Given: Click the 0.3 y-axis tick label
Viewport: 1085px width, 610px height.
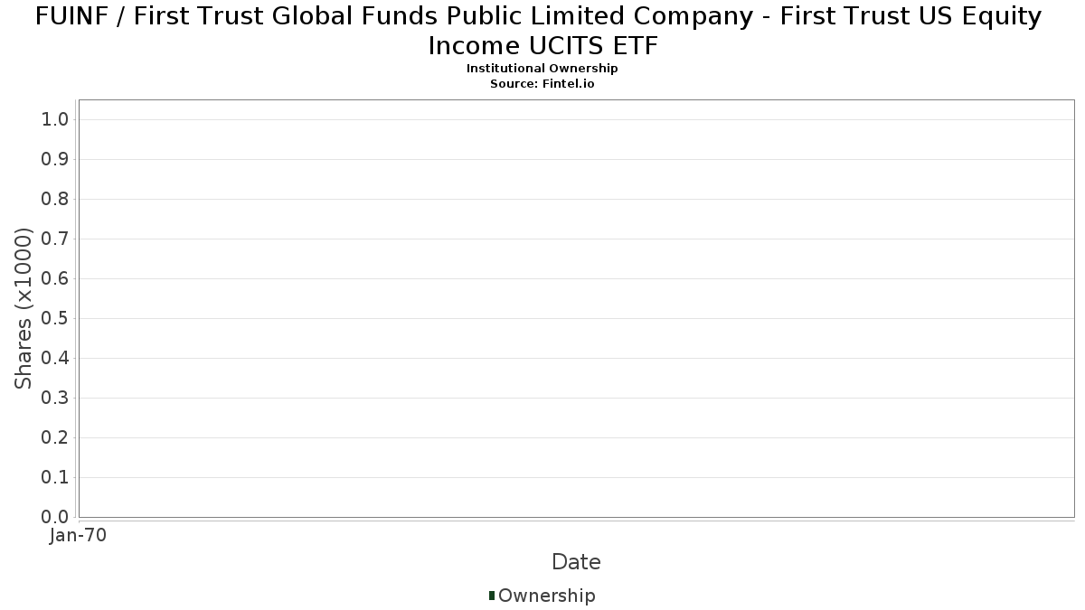Looking at the screenshot, I should point(56,399).
